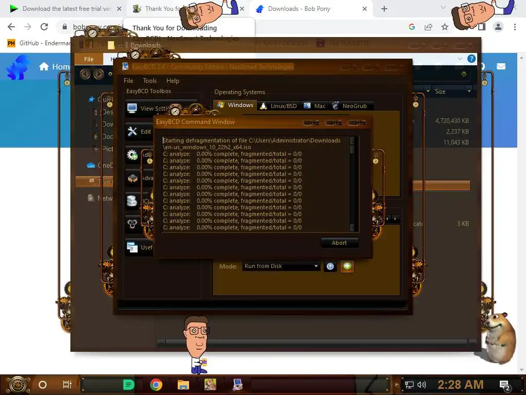Image resolution: width=526 pixels, height=395 pixels.
Task: Click the File tab in File Explorer
Action: point(88,59)
